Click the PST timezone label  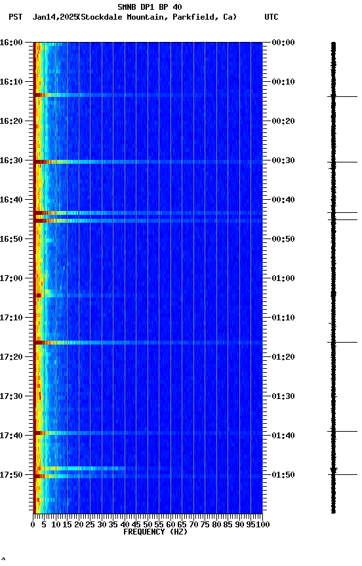click(16, 17)
